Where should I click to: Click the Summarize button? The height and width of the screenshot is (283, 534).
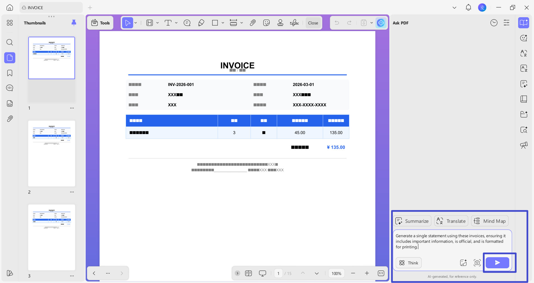(412, 221)
